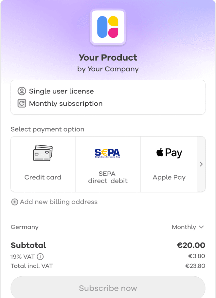Open the Monthly billing period dropdown

pyautogui.click(x=188, y=227)
